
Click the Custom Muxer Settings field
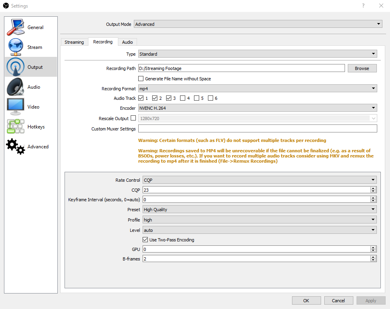coord(258,128)
